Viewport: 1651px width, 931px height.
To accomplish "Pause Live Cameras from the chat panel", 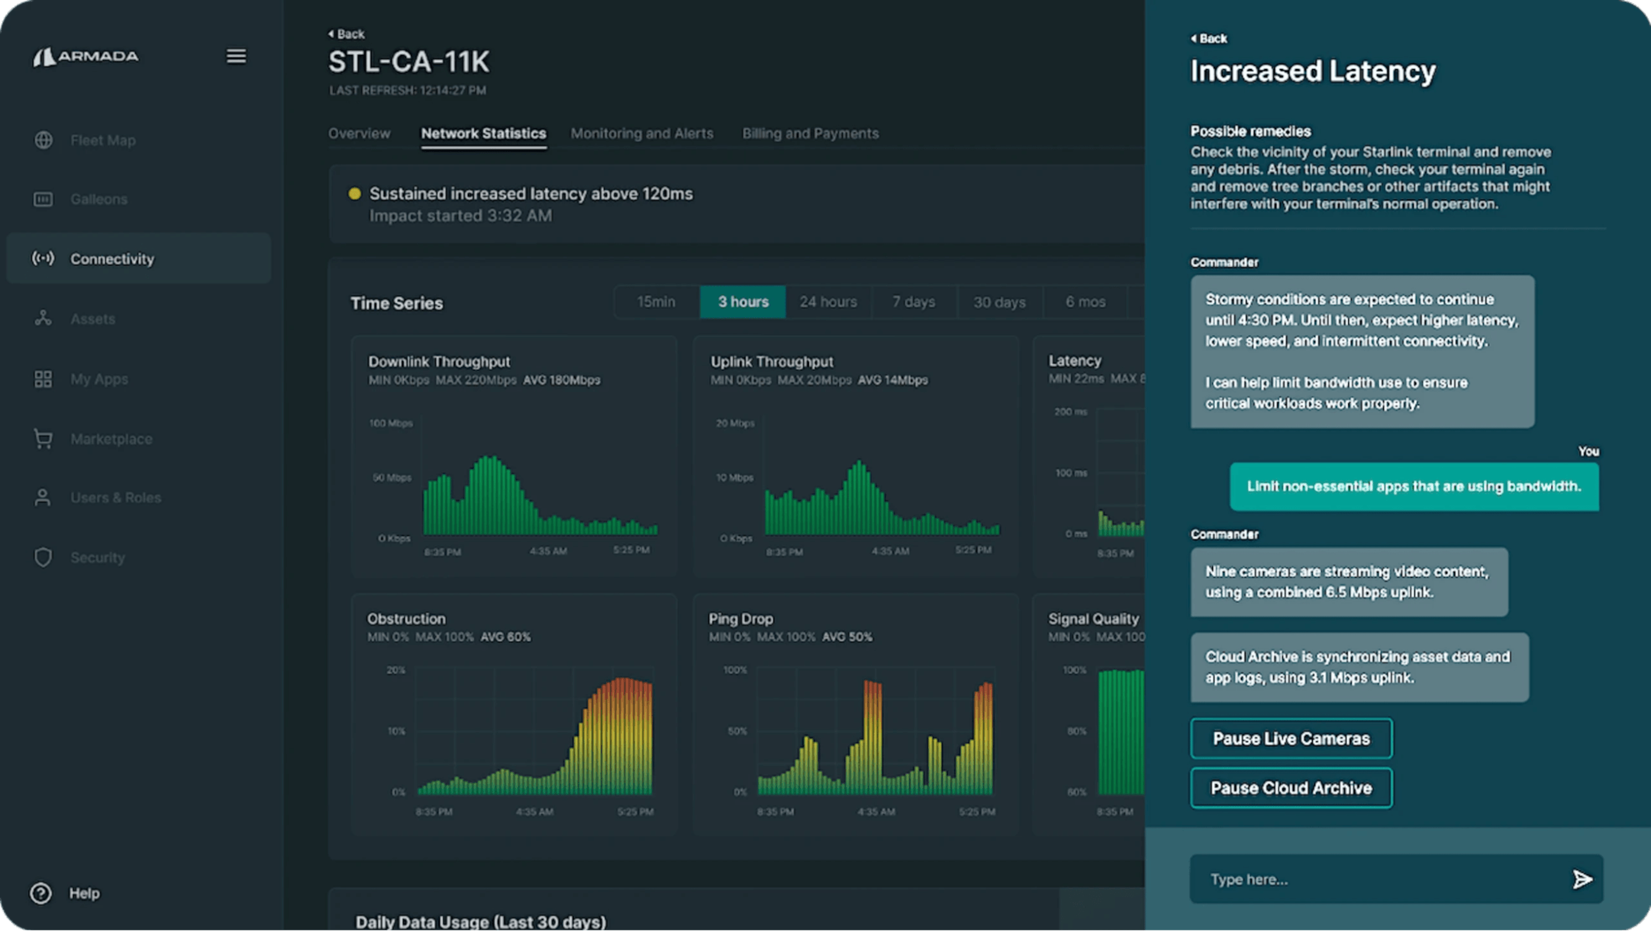I will [x=1290, y=738].
